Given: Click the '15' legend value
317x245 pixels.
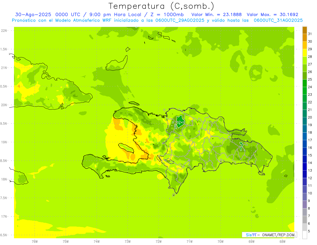Looking at the screenshot, I should (x=310, y=155).
